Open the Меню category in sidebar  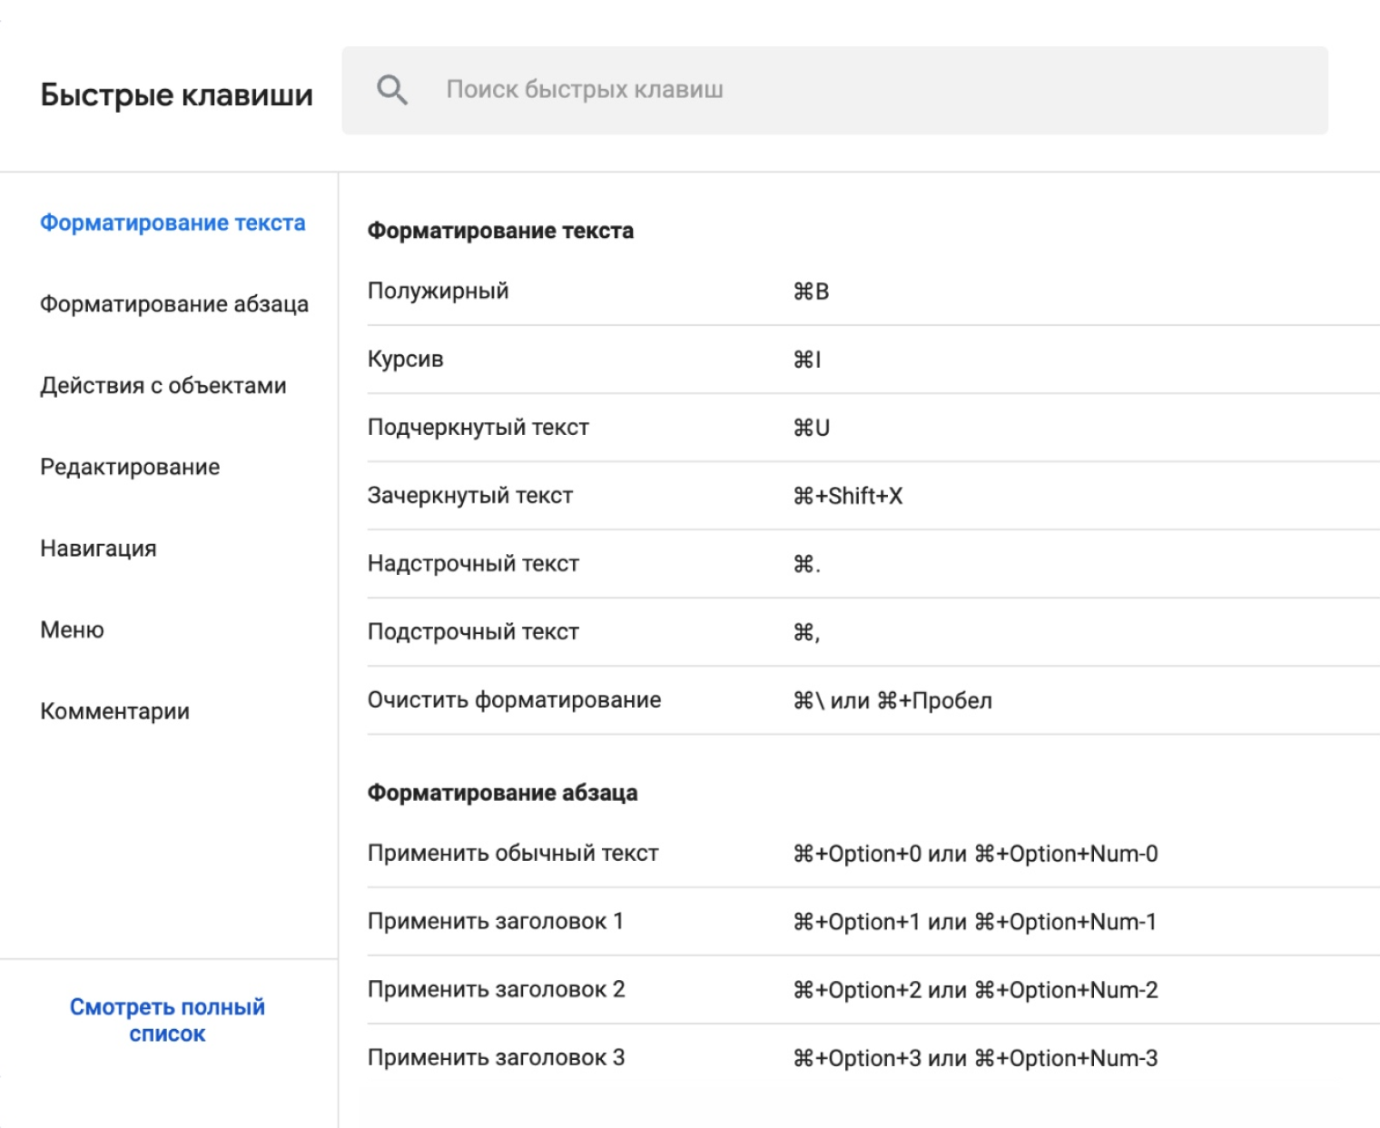coord(72,629)
